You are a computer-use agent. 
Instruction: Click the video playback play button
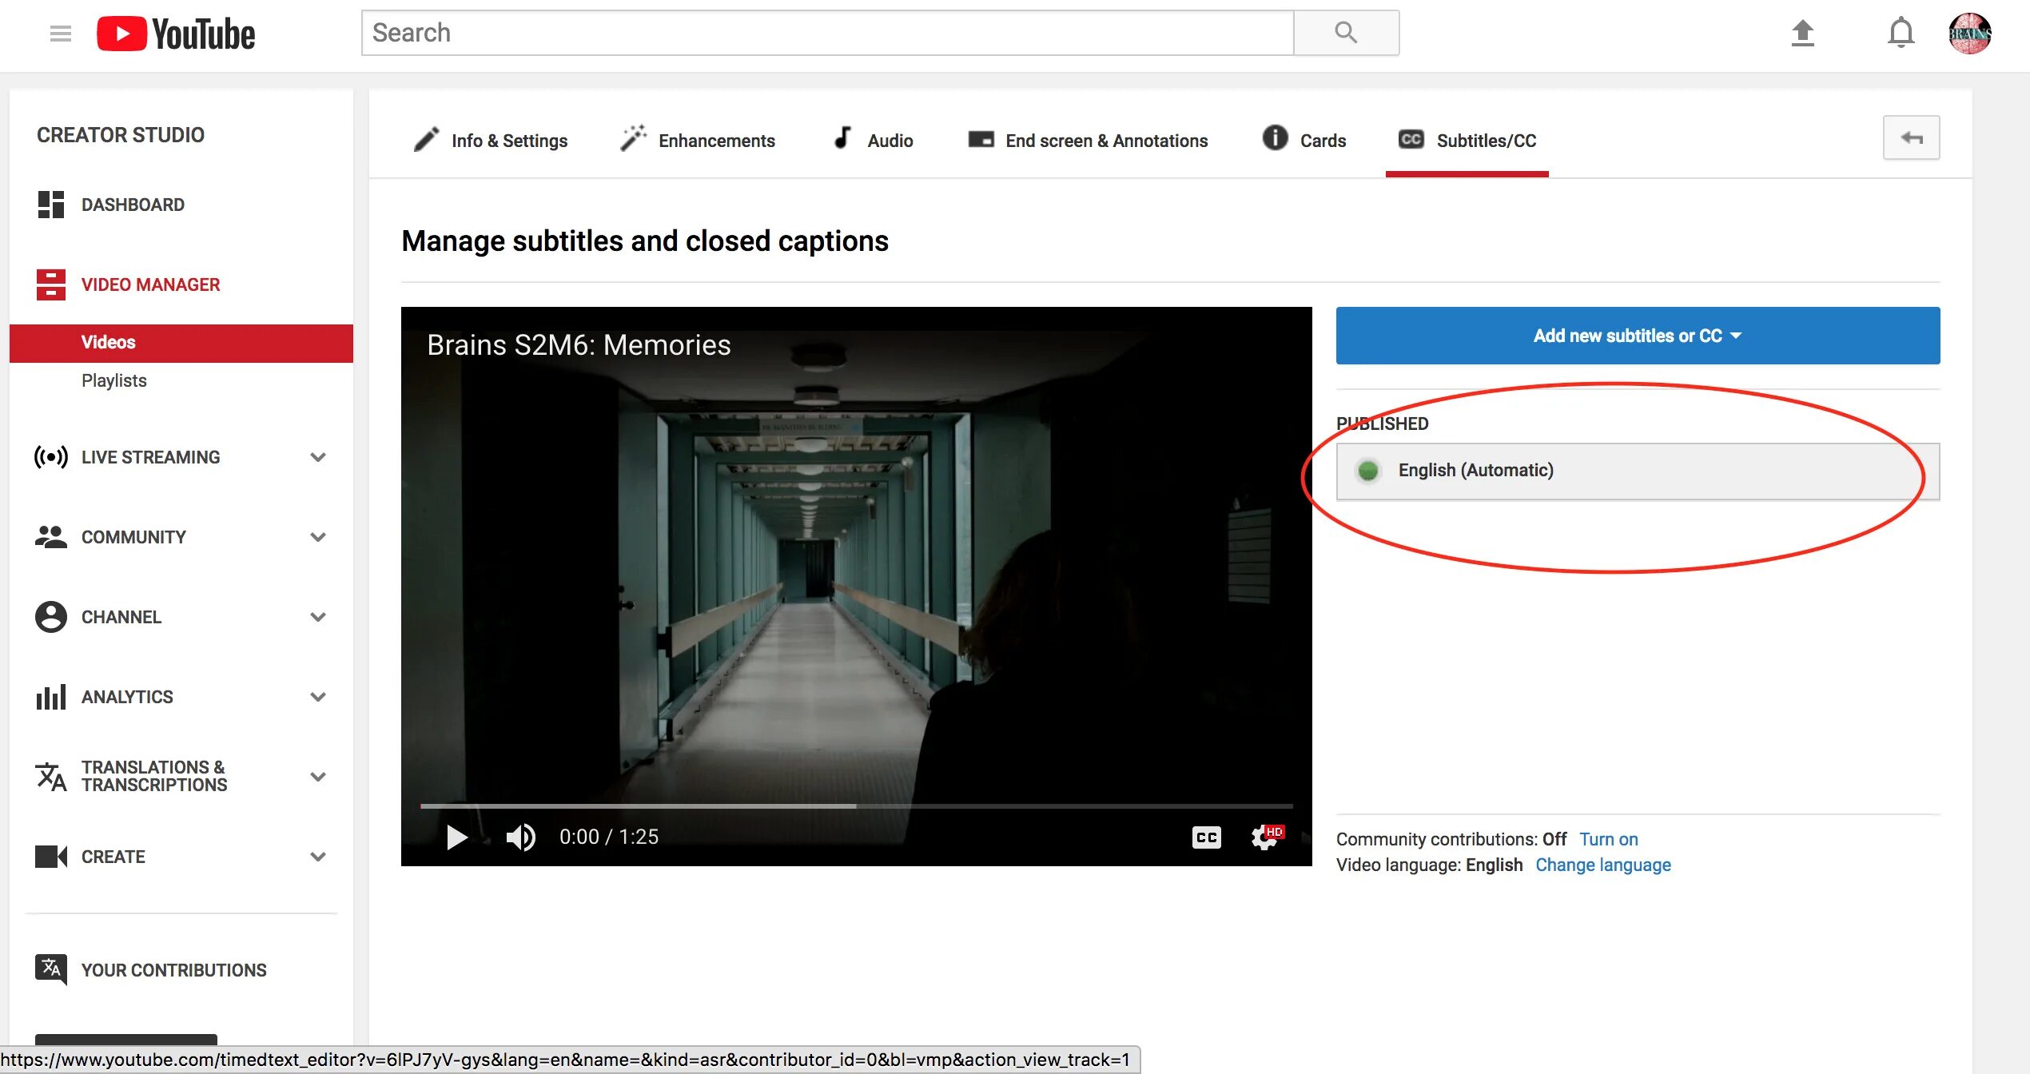[x=456, y=837]
